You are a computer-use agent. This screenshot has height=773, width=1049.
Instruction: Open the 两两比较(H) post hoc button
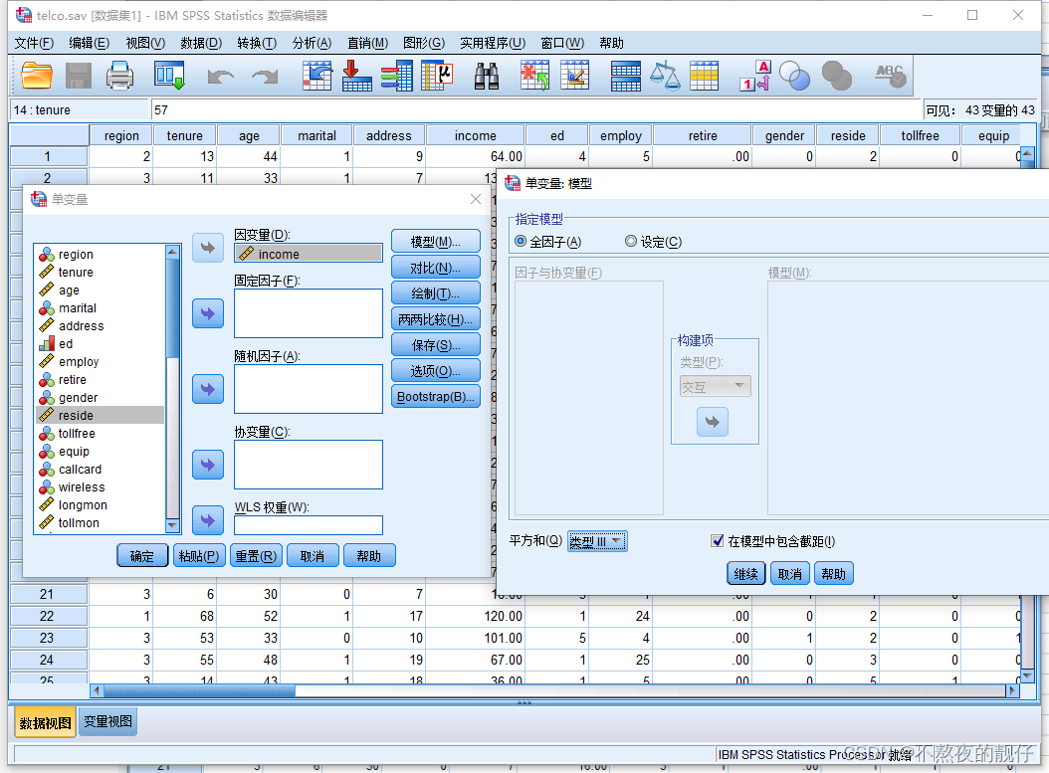coord(436,319)
